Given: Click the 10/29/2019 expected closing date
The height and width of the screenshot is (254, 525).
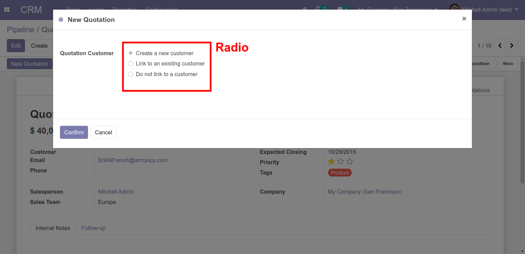Looking at the screenshot, I should [342, 152].
